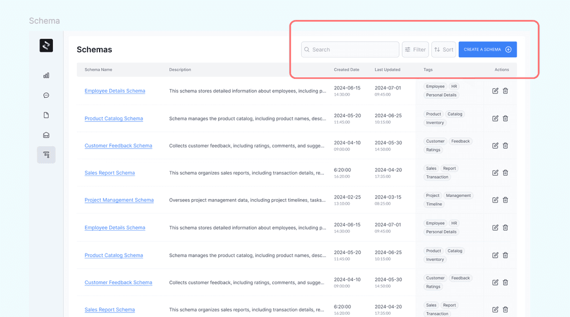The width and height of the screenshot is (570, 317).
Task: Open the Project Management Schema link
Action: click(x=119, y=200)
